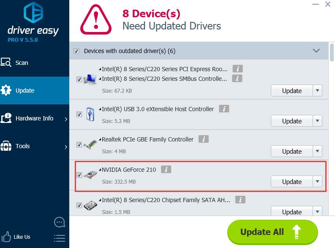Uncheck the Intel 8 Series/C220 PCI Express checkbox
The image size is (335, 248).
(79, 79)
